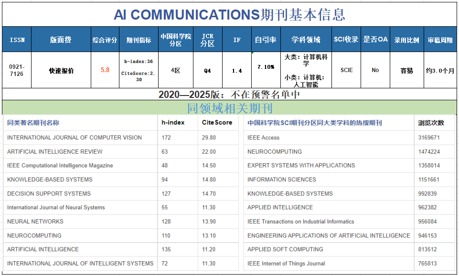This screenshot has height=276, width=459.
Task: Select IEEE Computational Intelligence Magazine row
Action: 60,166
